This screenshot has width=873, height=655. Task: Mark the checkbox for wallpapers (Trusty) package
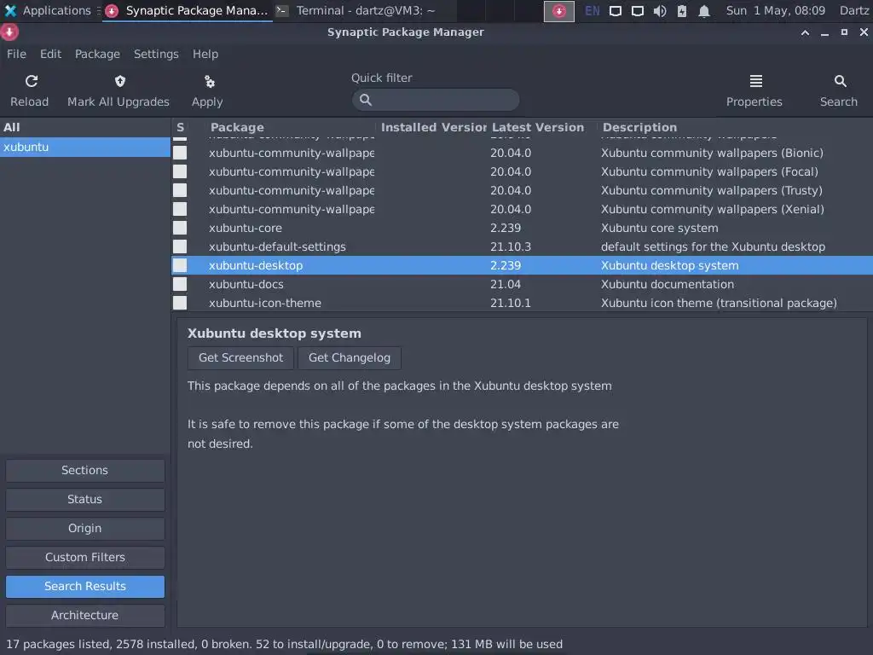pos(180,190)
